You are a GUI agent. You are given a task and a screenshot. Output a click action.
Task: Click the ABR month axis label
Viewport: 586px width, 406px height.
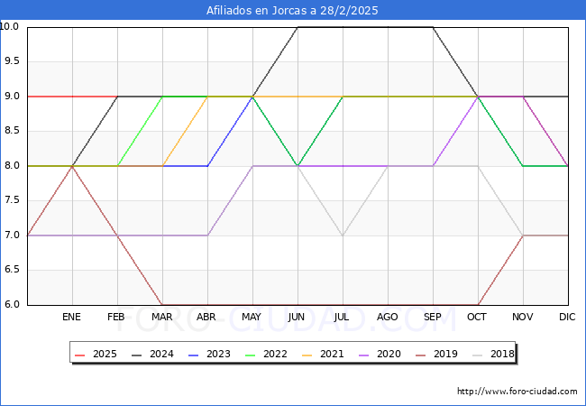point(206,317)
